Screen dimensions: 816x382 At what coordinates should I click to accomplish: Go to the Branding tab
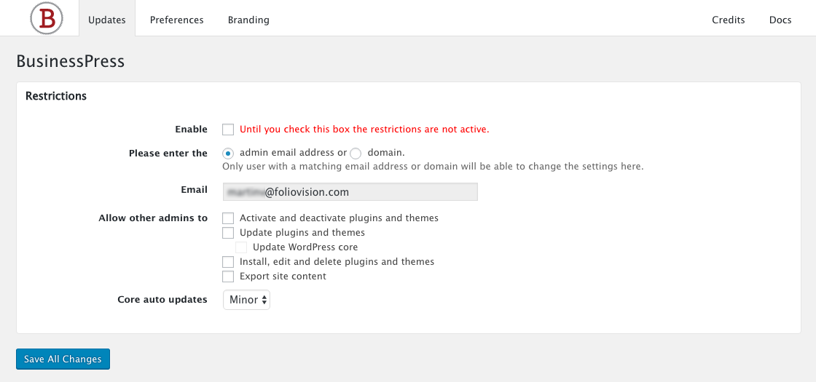tap(248, 20)
